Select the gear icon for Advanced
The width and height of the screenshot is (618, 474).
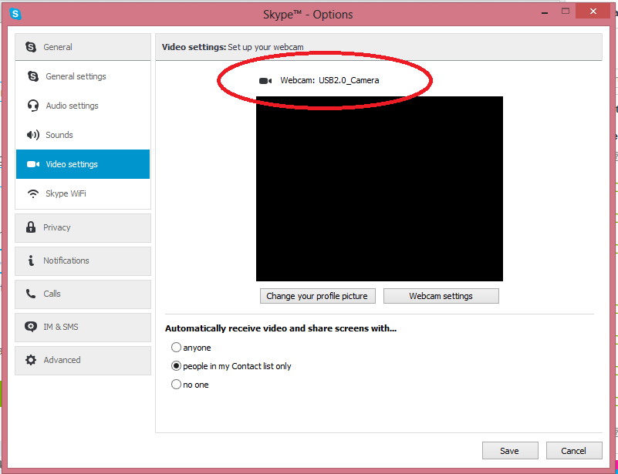coord(32,360)
